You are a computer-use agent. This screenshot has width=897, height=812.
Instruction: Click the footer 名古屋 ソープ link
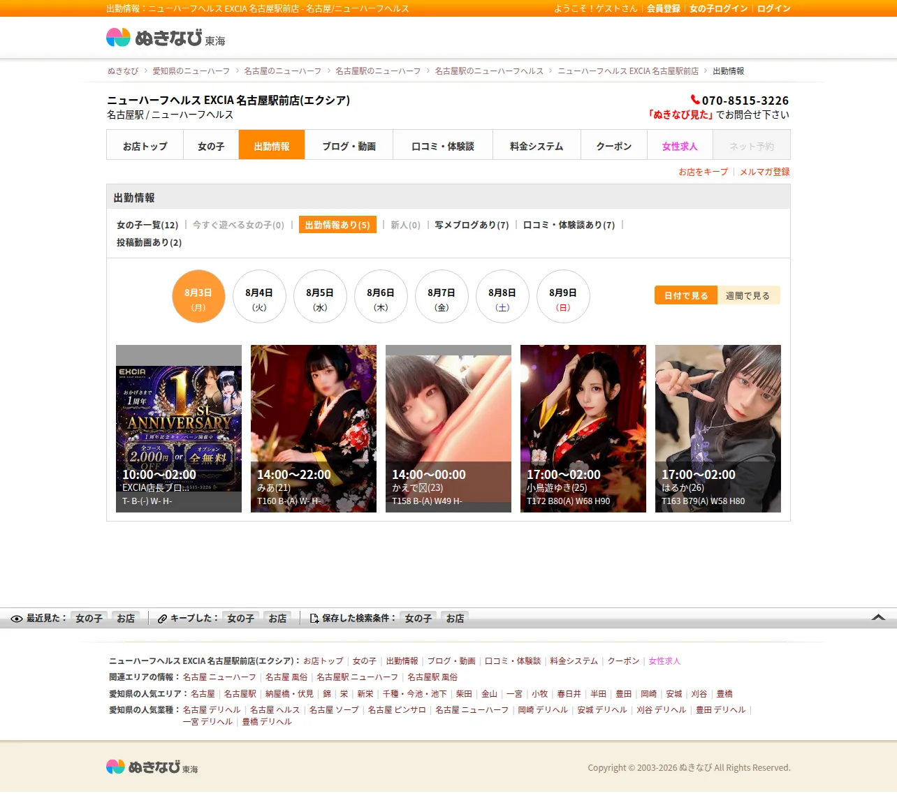pos(334,710)
